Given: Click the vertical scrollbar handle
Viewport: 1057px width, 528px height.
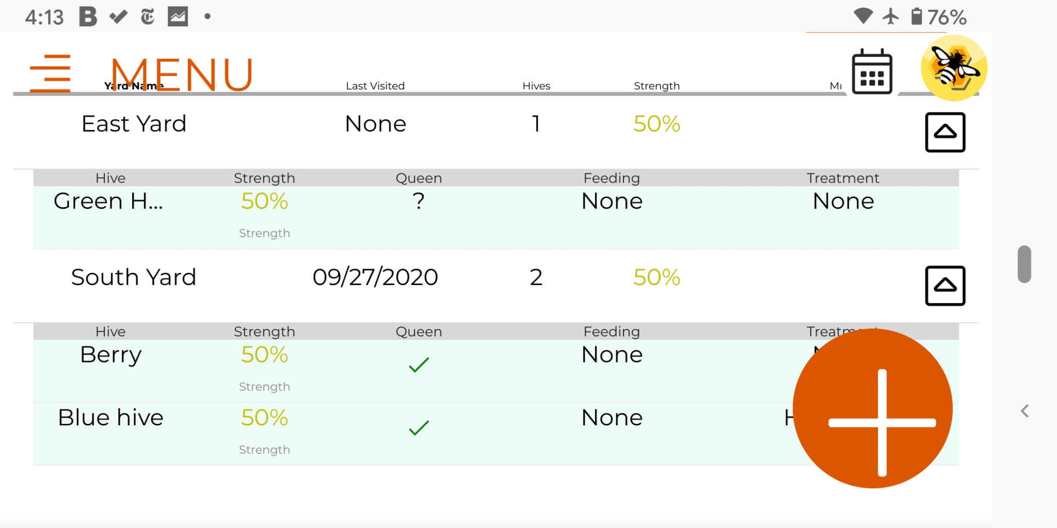Looking at the screenshot, I should point(1024,264).
